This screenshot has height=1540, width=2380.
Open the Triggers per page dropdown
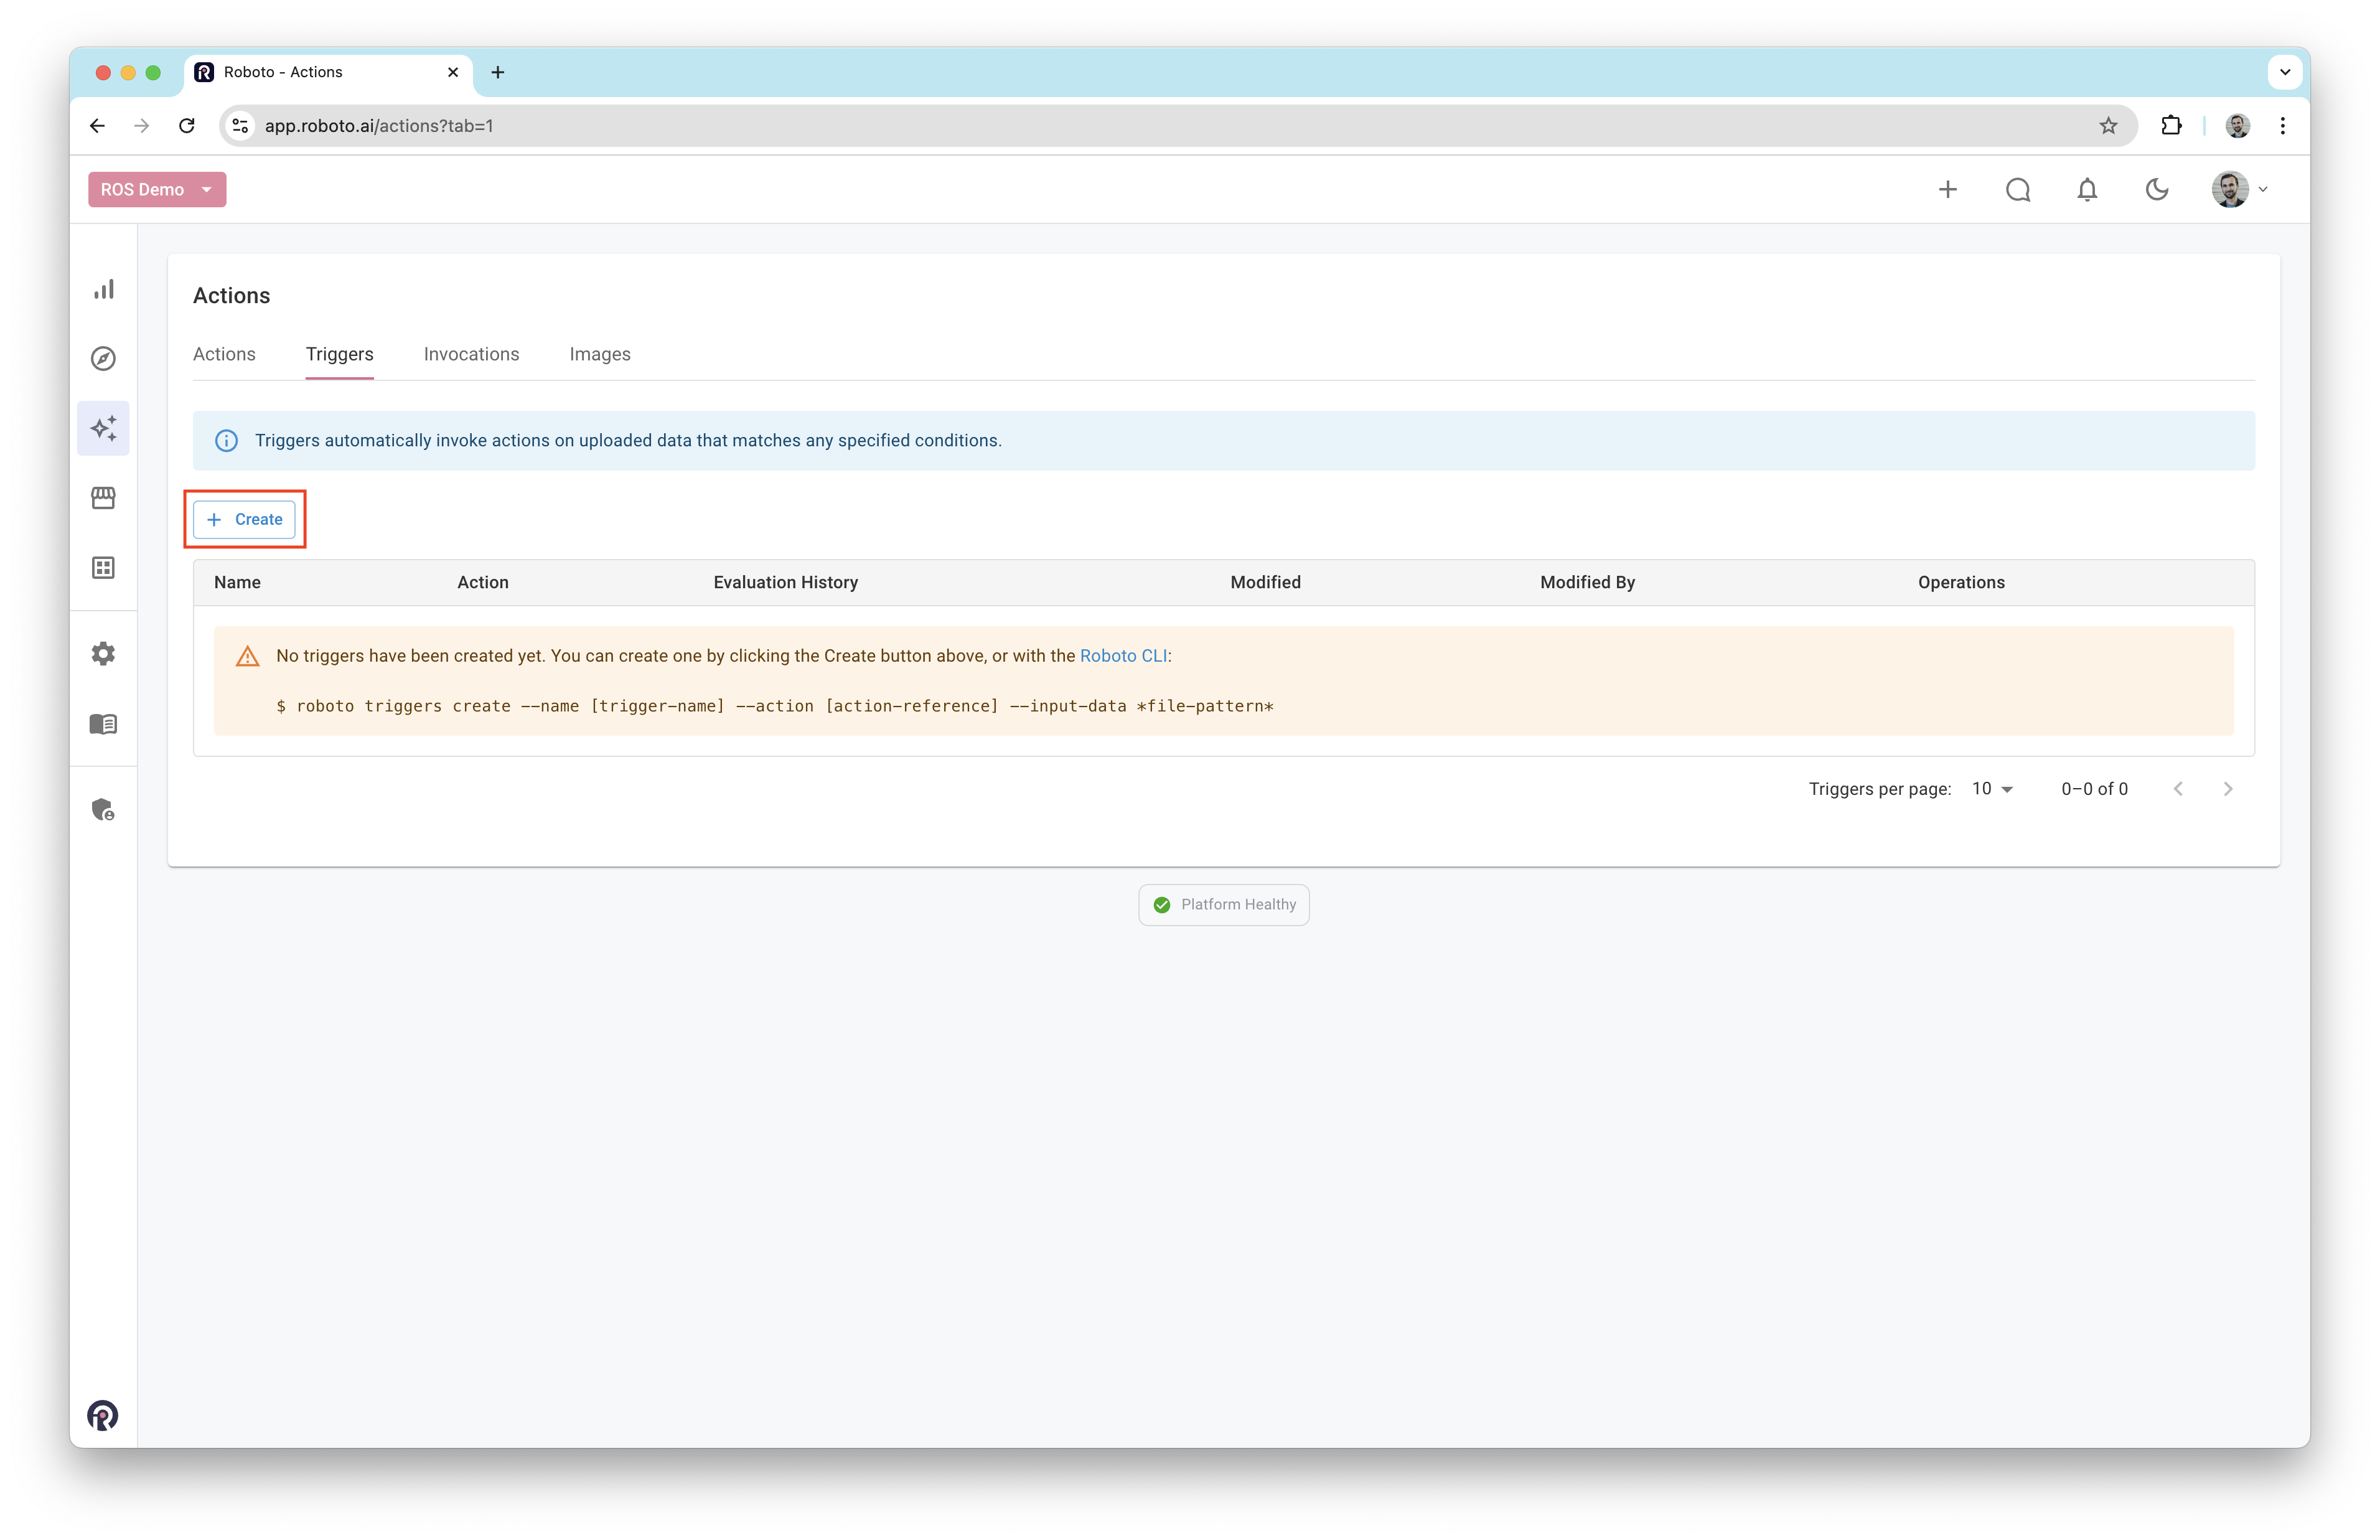tap(1992, 789)
